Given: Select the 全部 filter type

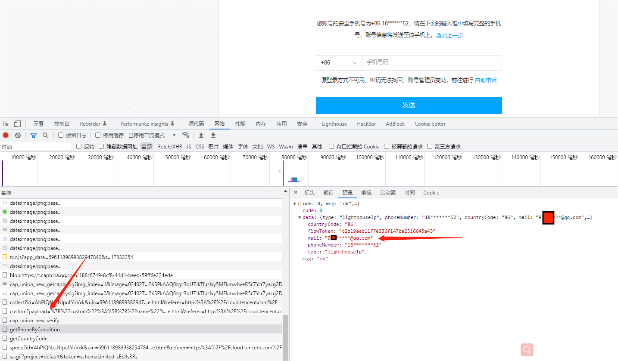Looking at the screenshot, I should 147,146.
